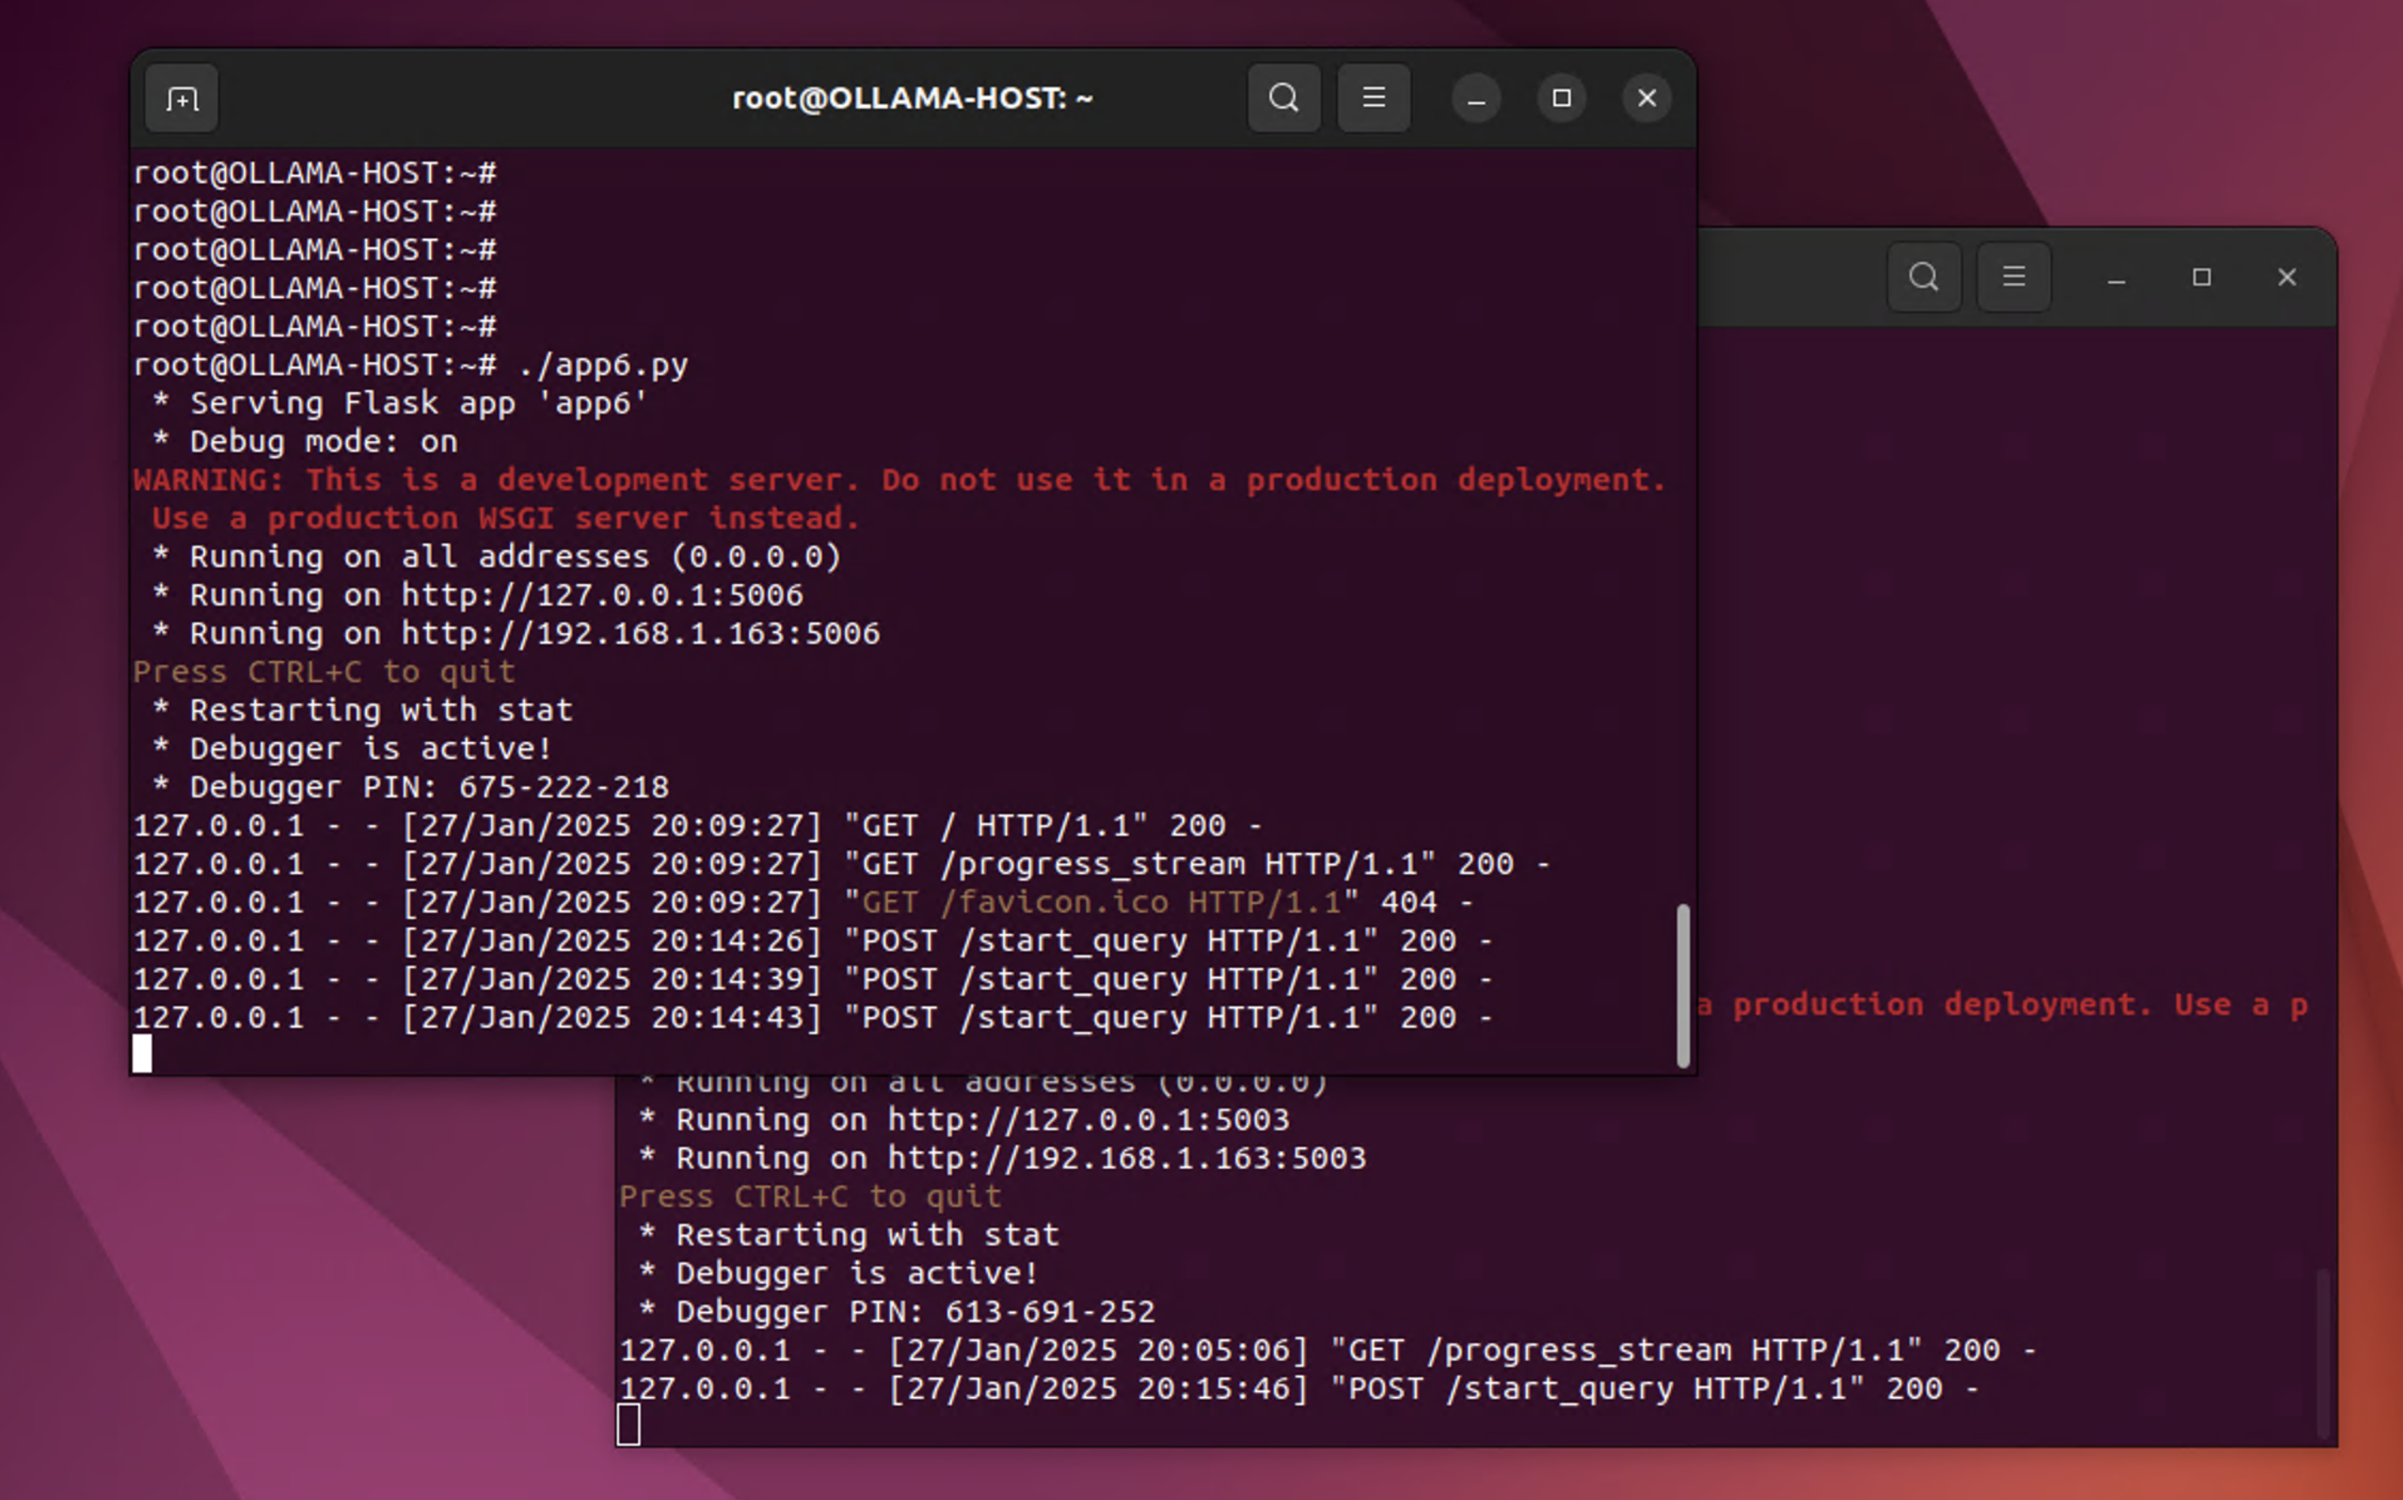
Task: Maximize the front terminal window
Action: [x=1560, y=98]
